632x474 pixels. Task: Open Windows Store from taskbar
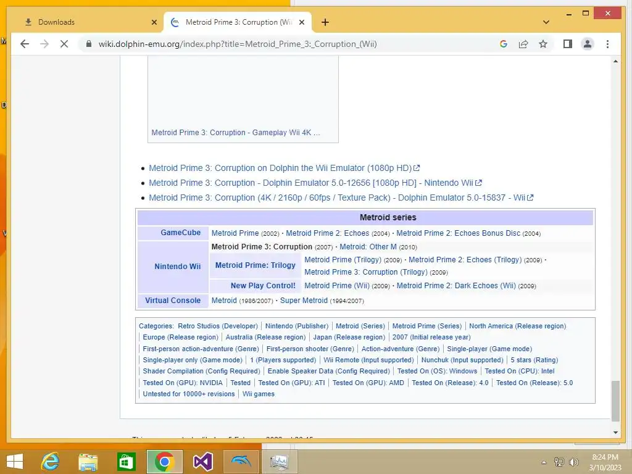[x=126, y=462]
